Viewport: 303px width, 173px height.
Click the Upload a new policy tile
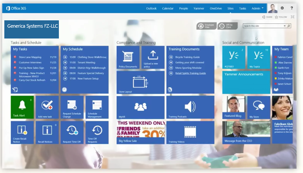pos(152,58)
